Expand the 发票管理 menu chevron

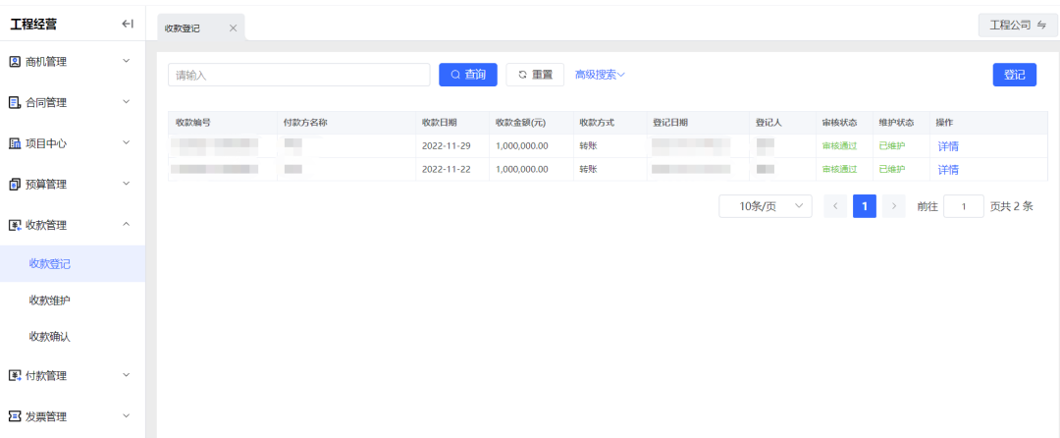[x=126, y=415]
